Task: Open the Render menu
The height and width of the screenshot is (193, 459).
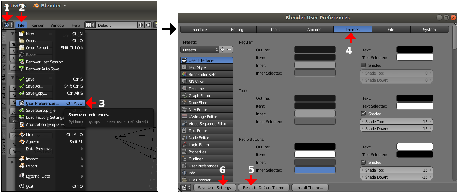Action: tap(38, 25)
